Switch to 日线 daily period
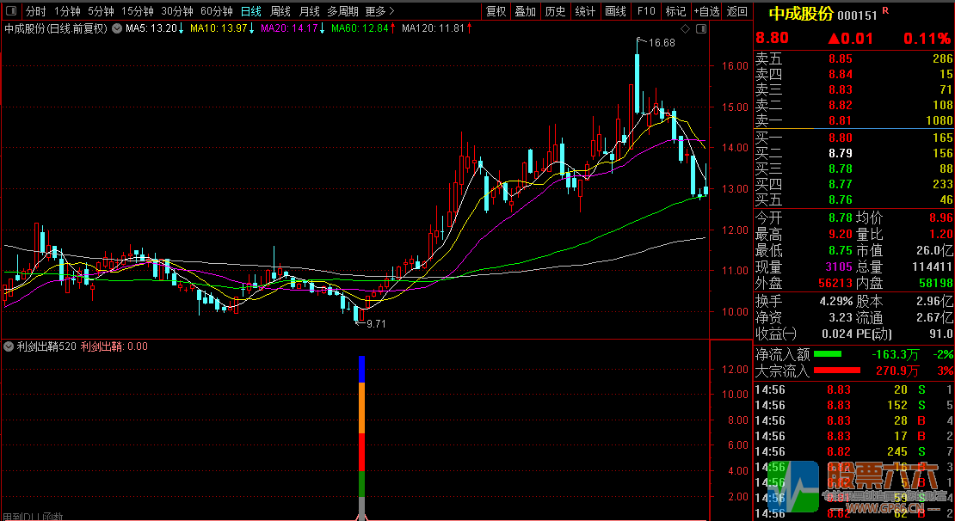Image resolution: width=955 pixels, height=521 pixels. click(251, 11)
